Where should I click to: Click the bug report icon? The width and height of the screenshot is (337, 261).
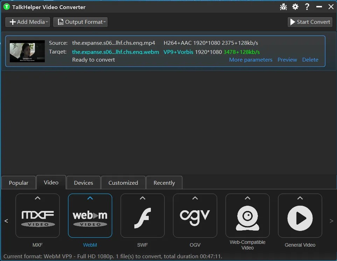[283, 6]
